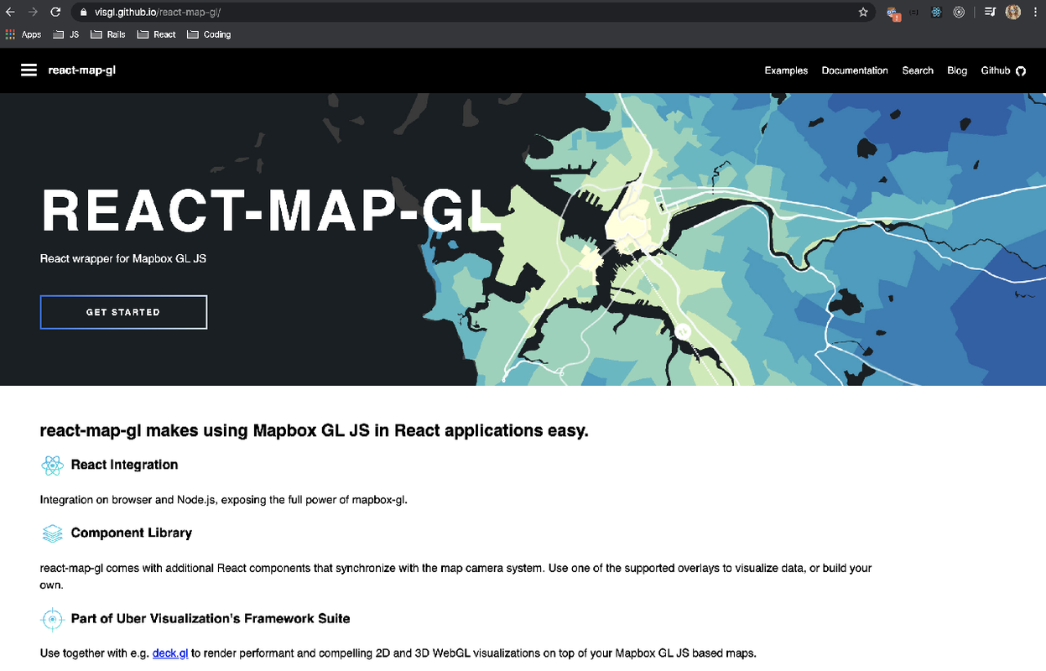Open media control playlist icon
This screenshot has height=671, width=1046.
point(990,13)
